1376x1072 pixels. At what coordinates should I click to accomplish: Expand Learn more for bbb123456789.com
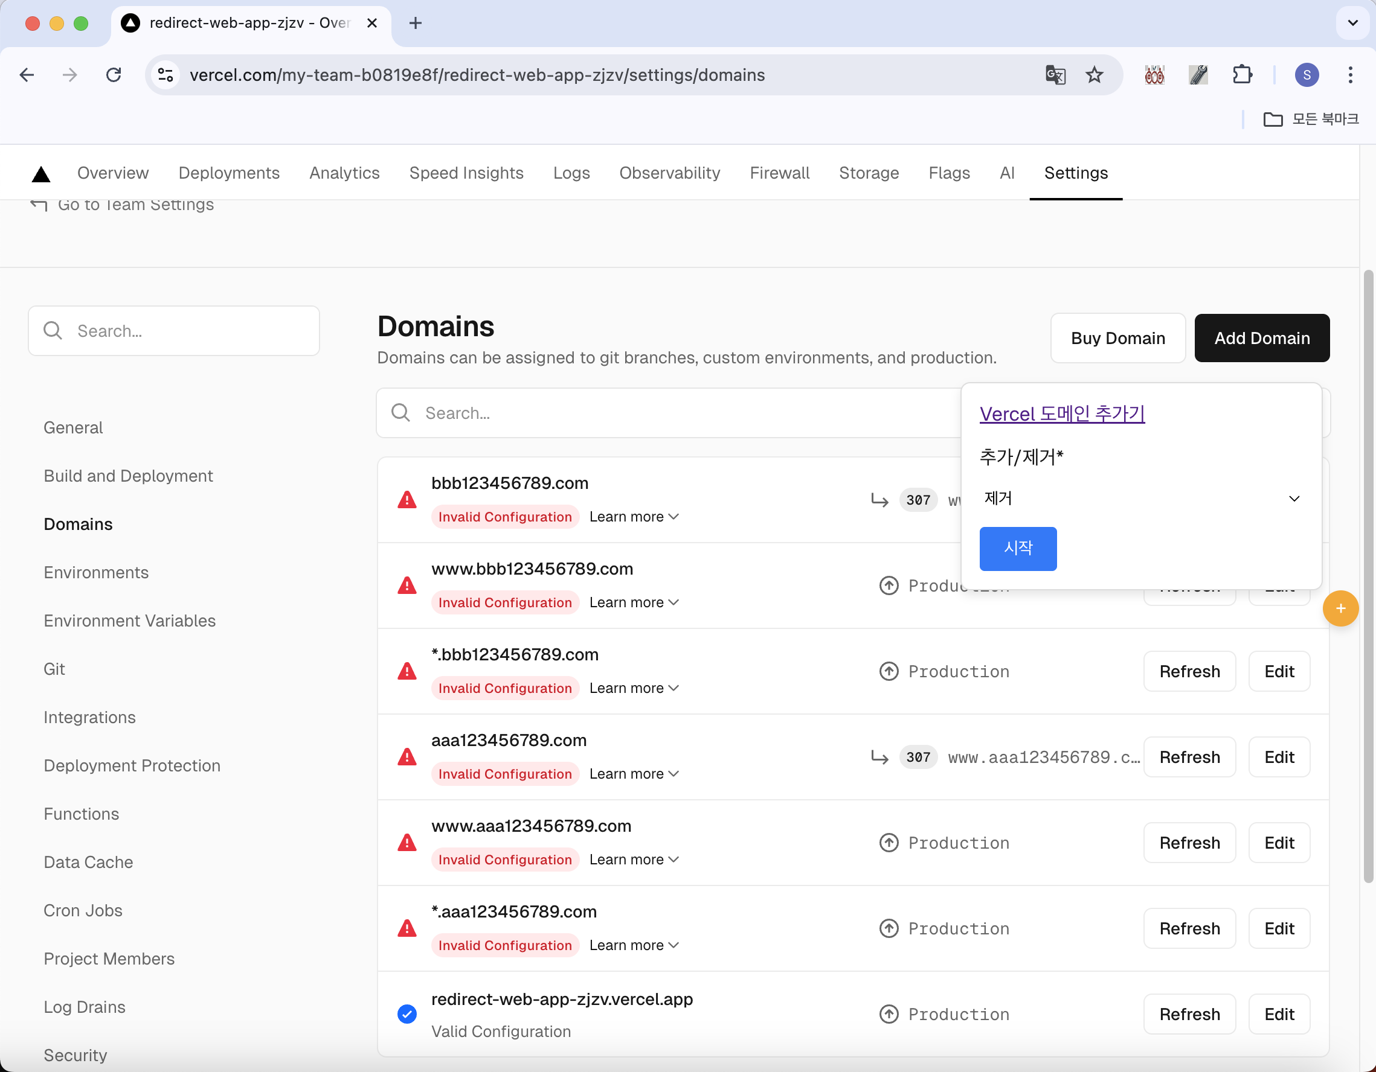634,517
